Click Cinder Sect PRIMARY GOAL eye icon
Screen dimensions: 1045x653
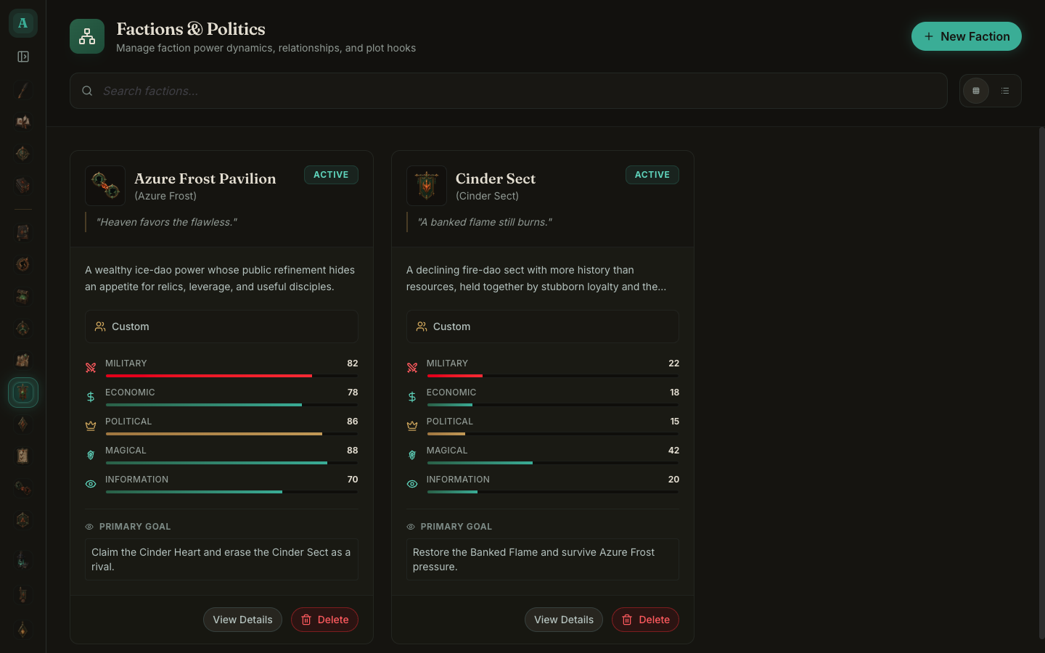[x=411, y=527]
